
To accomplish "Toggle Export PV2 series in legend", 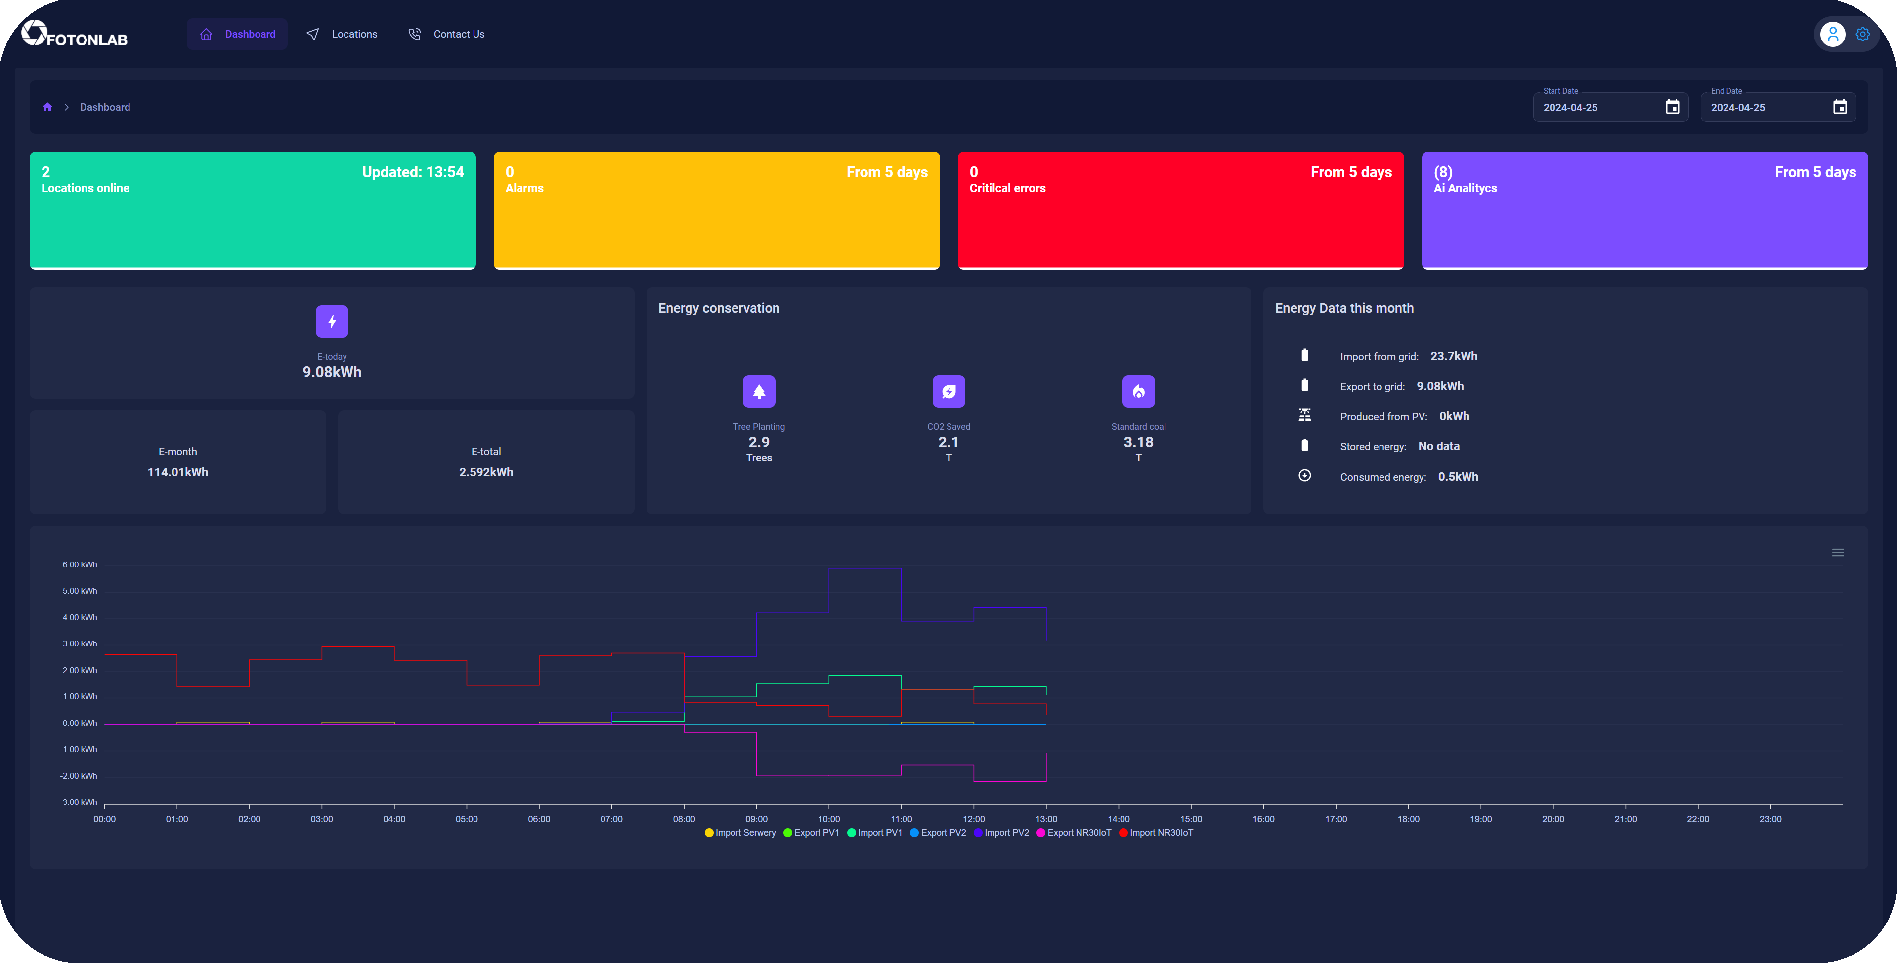I will click(938, 833).
